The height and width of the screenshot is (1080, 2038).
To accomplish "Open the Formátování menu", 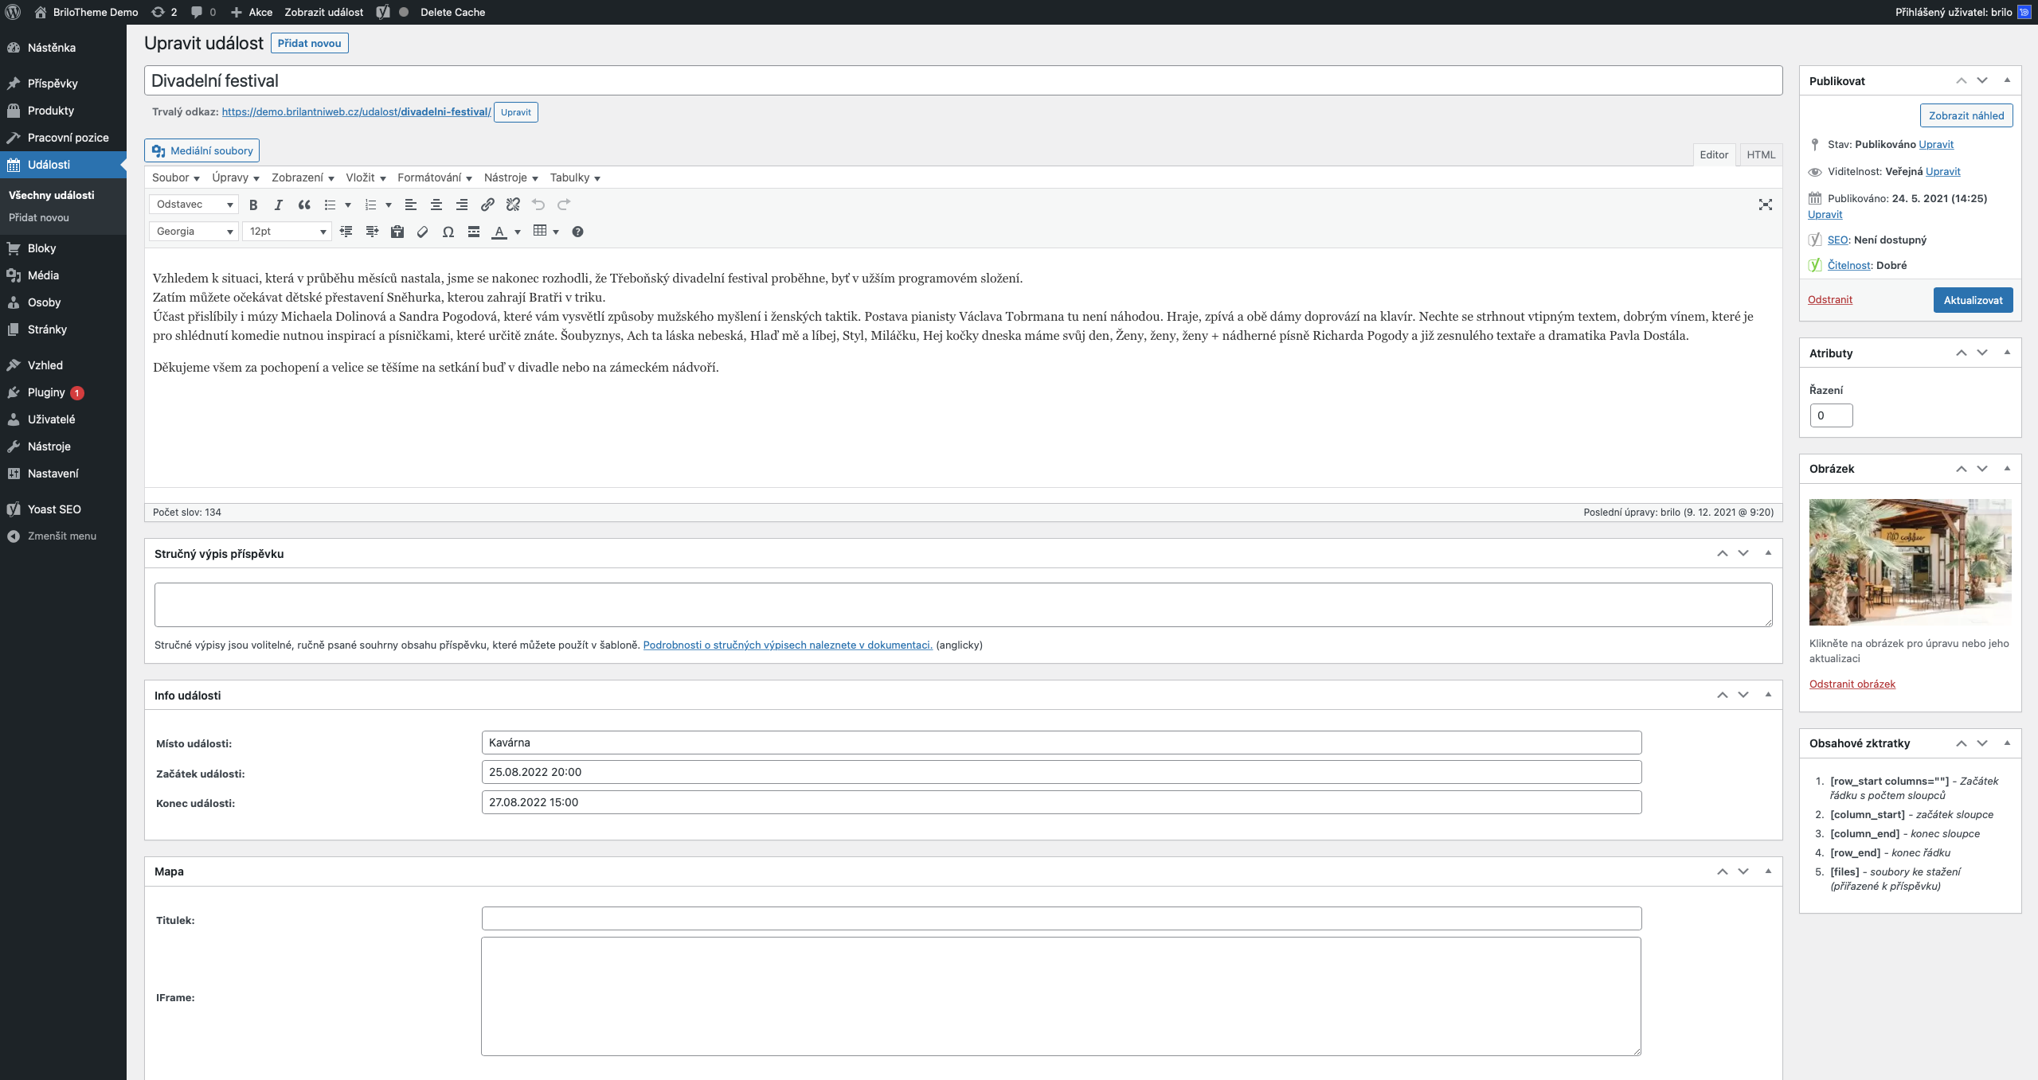I will tap(434, 177).
